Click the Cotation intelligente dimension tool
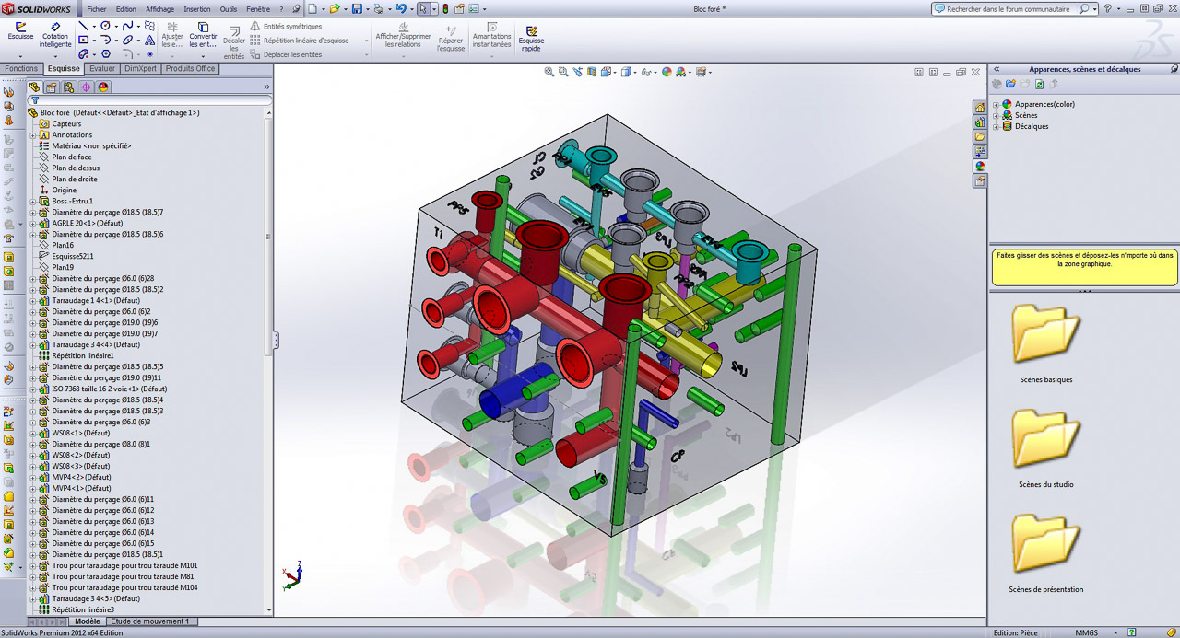This screenshot has height=638, width=1180. pyautogui.click(x=55, y=34)
